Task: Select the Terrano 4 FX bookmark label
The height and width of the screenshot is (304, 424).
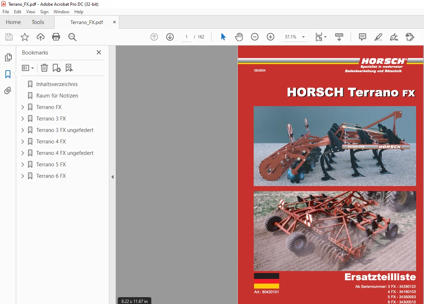Action: 51,142
